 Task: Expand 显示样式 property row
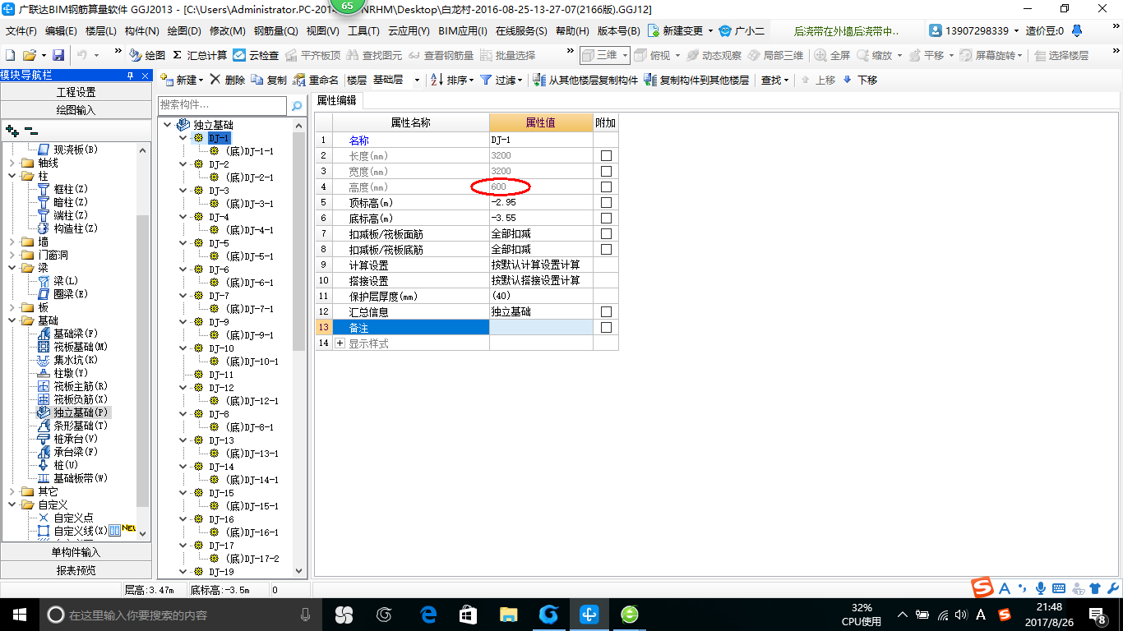tap(340, 343)
